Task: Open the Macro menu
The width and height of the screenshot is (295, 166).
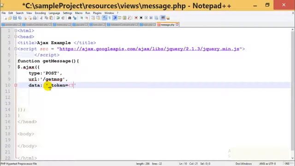Action: (x=79, y=13)
